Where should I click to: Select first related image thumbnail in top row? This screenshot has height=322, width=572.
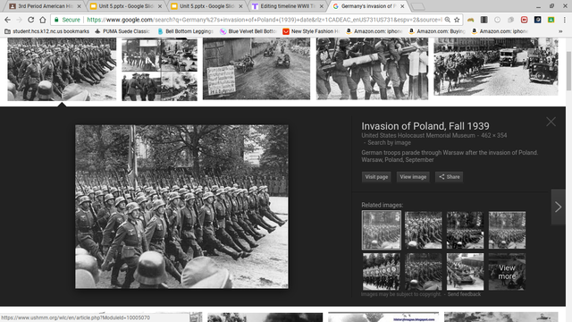coord(382,230)
